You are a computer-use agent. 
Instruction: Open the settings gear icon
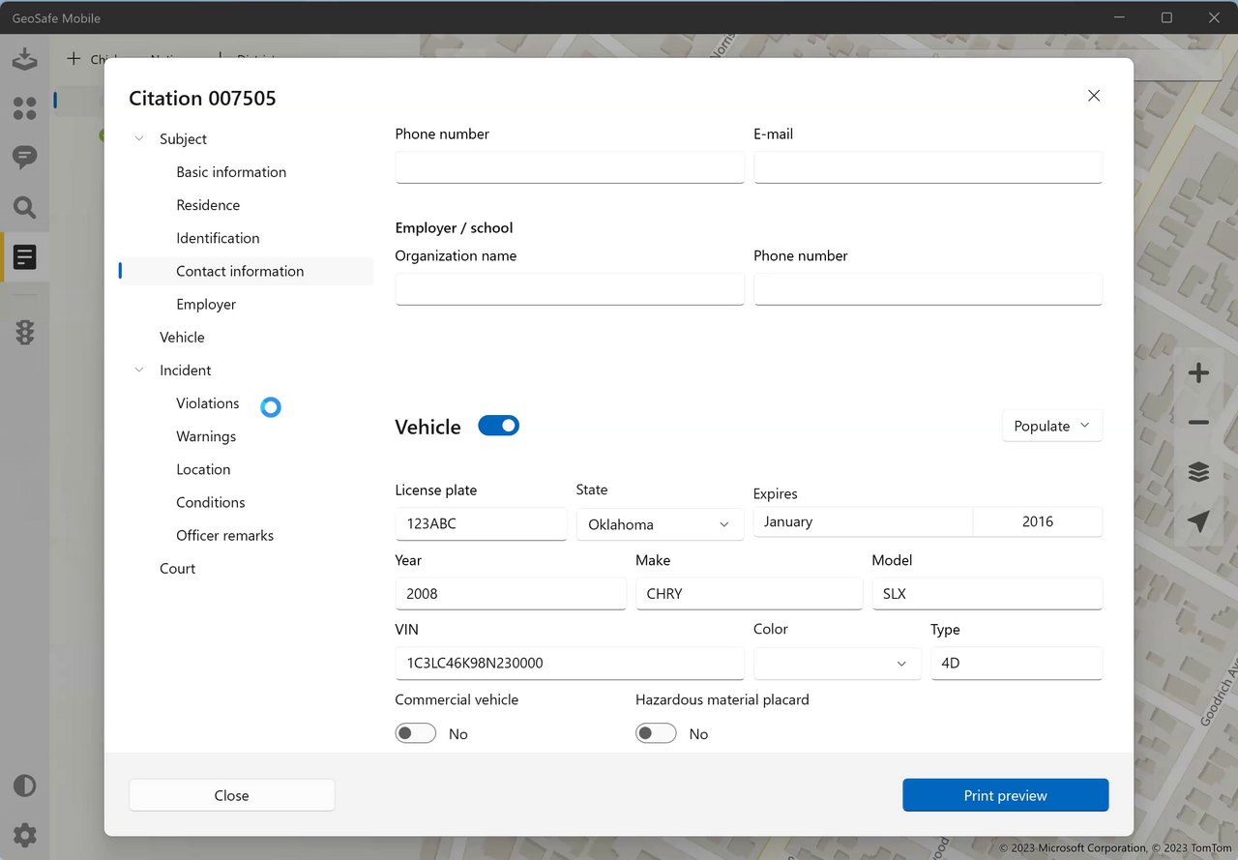(24, 835)
